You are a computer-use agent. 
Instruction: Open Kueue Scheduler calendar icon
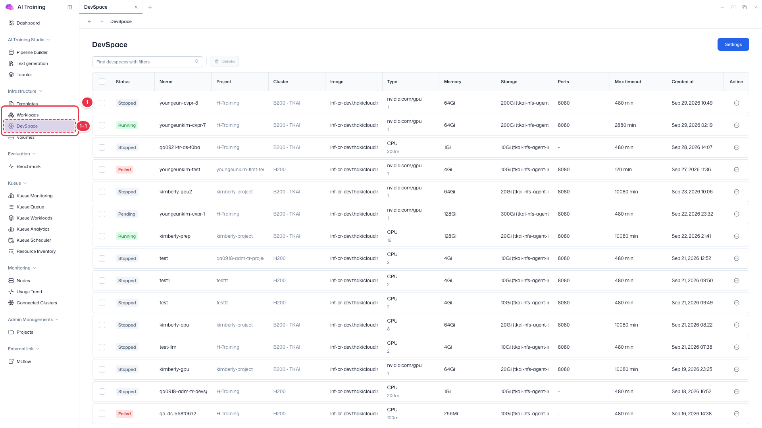(x=11, y=240)
